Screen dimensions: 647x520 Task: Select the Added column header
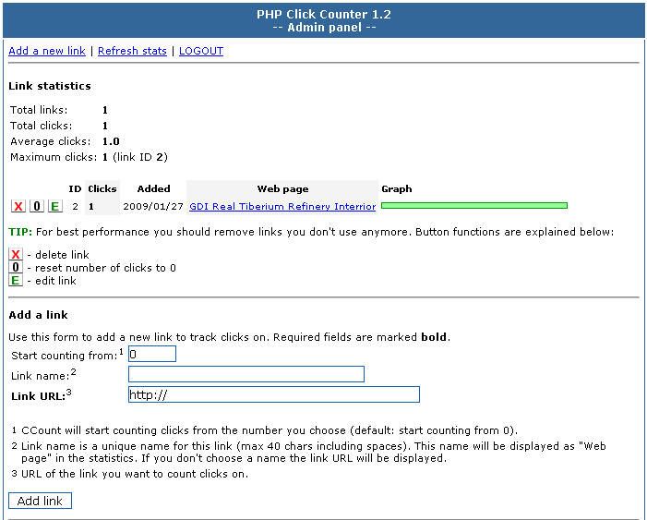click(153, 189)
